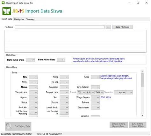The image size is (151, 136).
Task: Open the THN date format dropdown
Action: click(x=99, y=92)
